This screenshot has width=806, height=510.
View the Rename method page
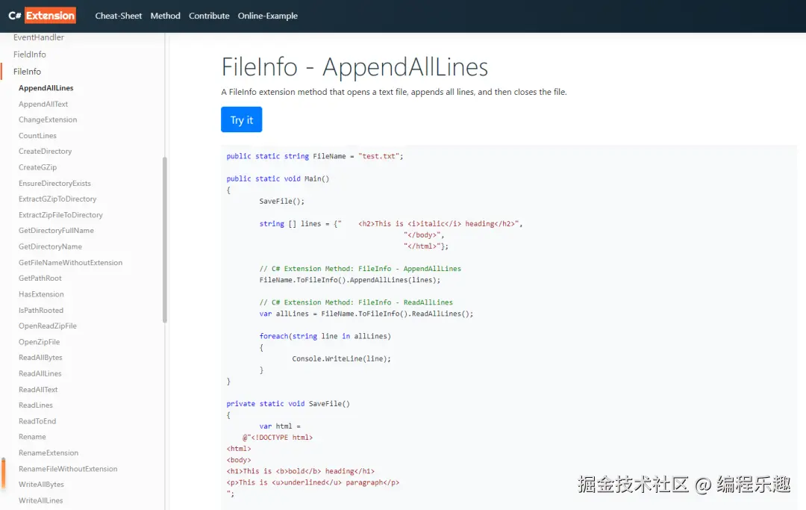coord(32,437)
